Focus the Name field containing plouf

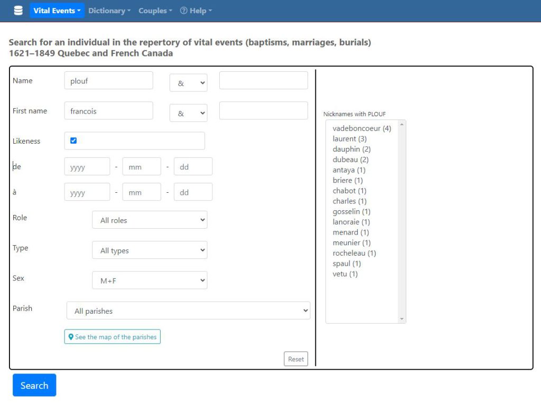tap(109, 80)
